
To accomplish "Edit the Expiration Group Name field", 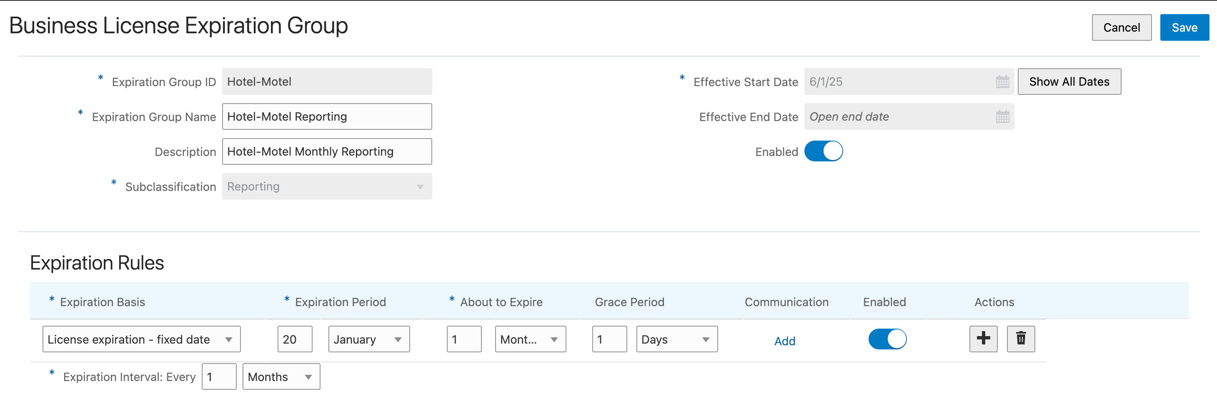I will tap(326, 116).
